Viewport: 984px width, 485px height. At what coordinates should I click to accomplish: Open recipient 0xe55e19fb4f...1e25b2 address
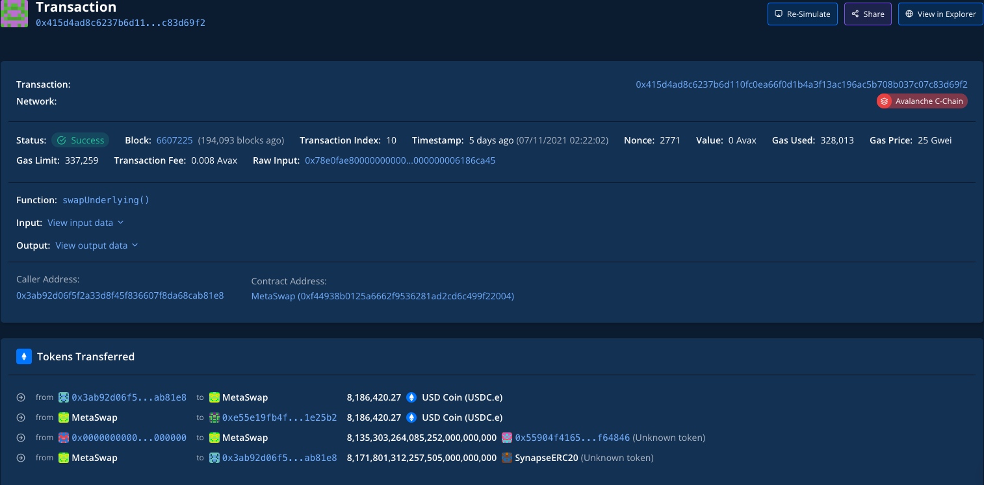[x=279, y=417]
